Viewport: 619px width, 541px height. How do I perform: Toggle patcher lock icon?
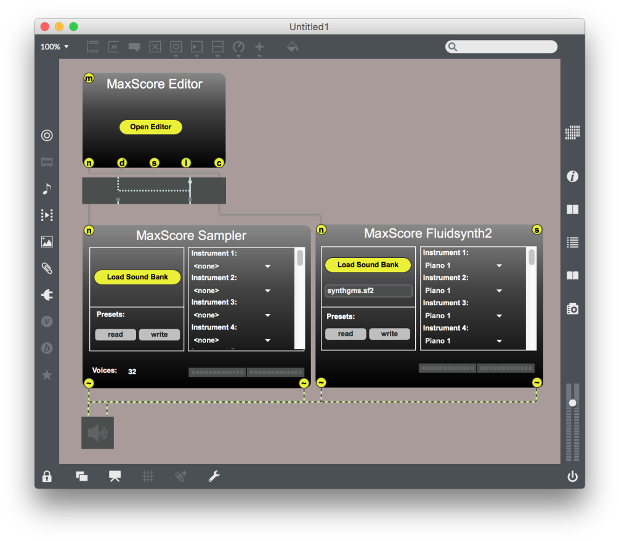pos(47,476)
